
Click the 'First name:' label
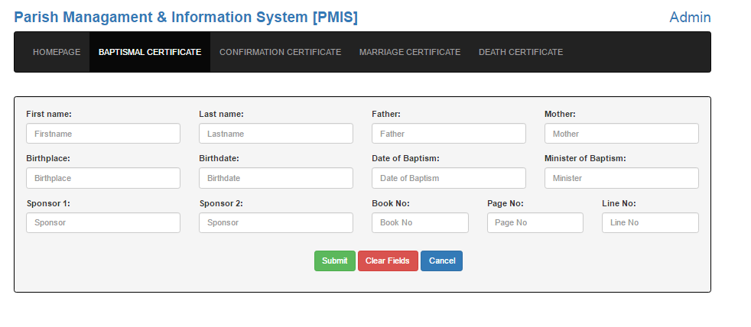click(x=49, y=114)
